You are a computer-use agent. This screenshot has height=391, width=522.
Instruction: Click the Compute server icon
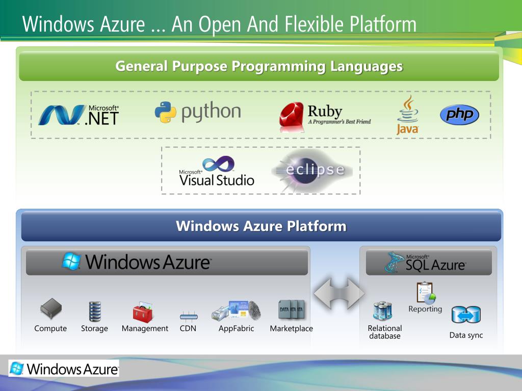51,309
